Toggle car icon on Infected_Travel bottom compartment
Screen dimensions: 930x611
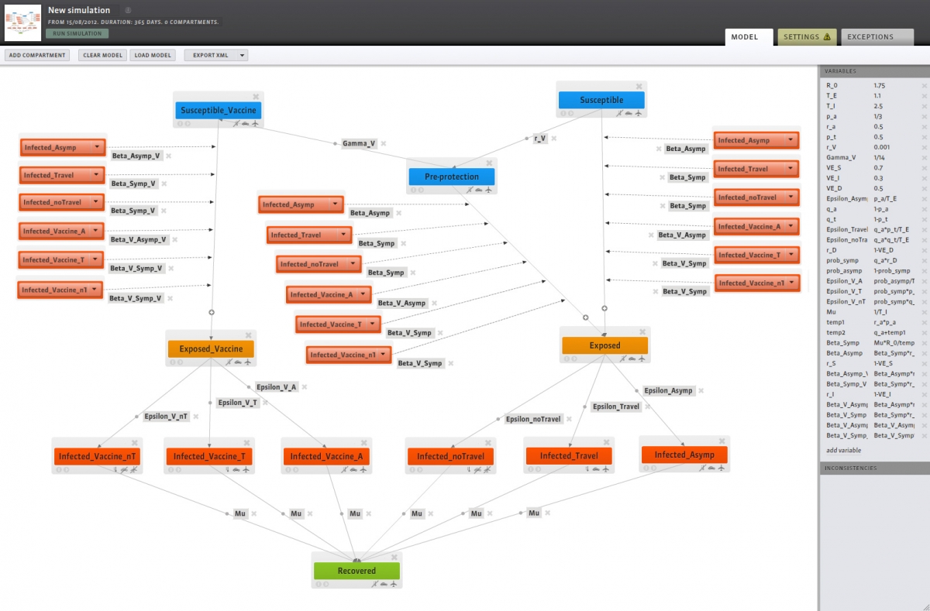pyautogui.click(x=597, y=469)
